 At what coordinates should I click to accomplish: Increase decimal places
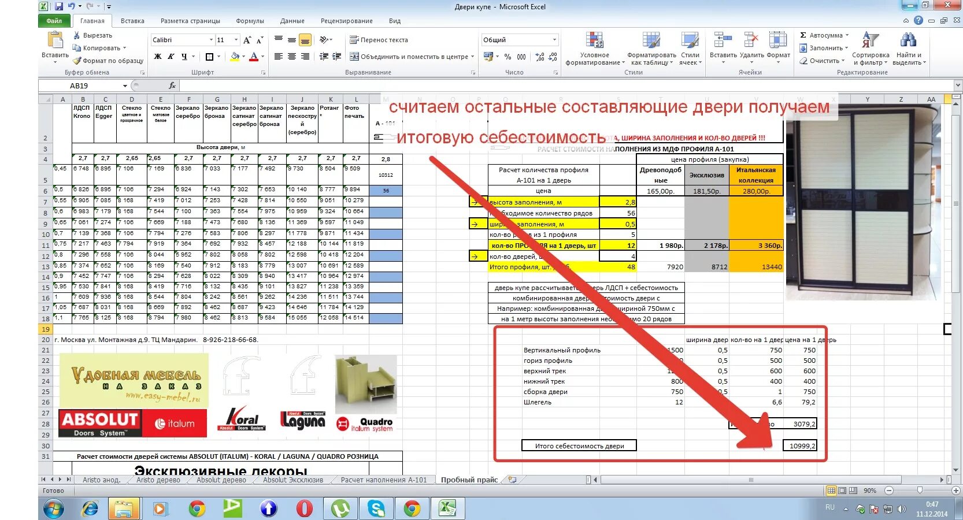(540, 57)
